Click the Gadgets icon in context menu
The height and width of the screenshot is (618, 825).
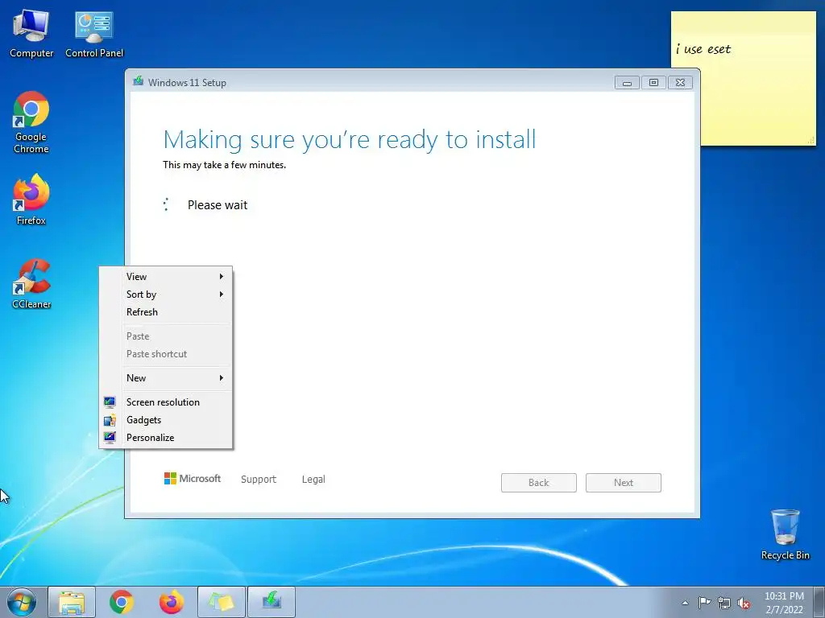pos(110,420)
